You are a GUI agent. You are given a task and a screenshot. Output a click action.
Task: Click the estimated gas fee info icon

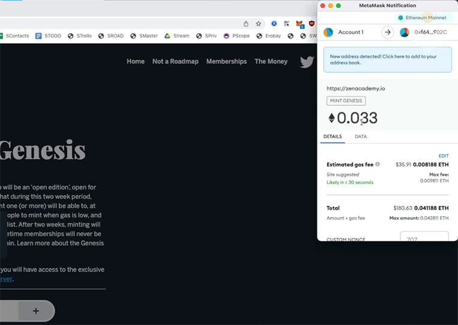coord(378,164)
